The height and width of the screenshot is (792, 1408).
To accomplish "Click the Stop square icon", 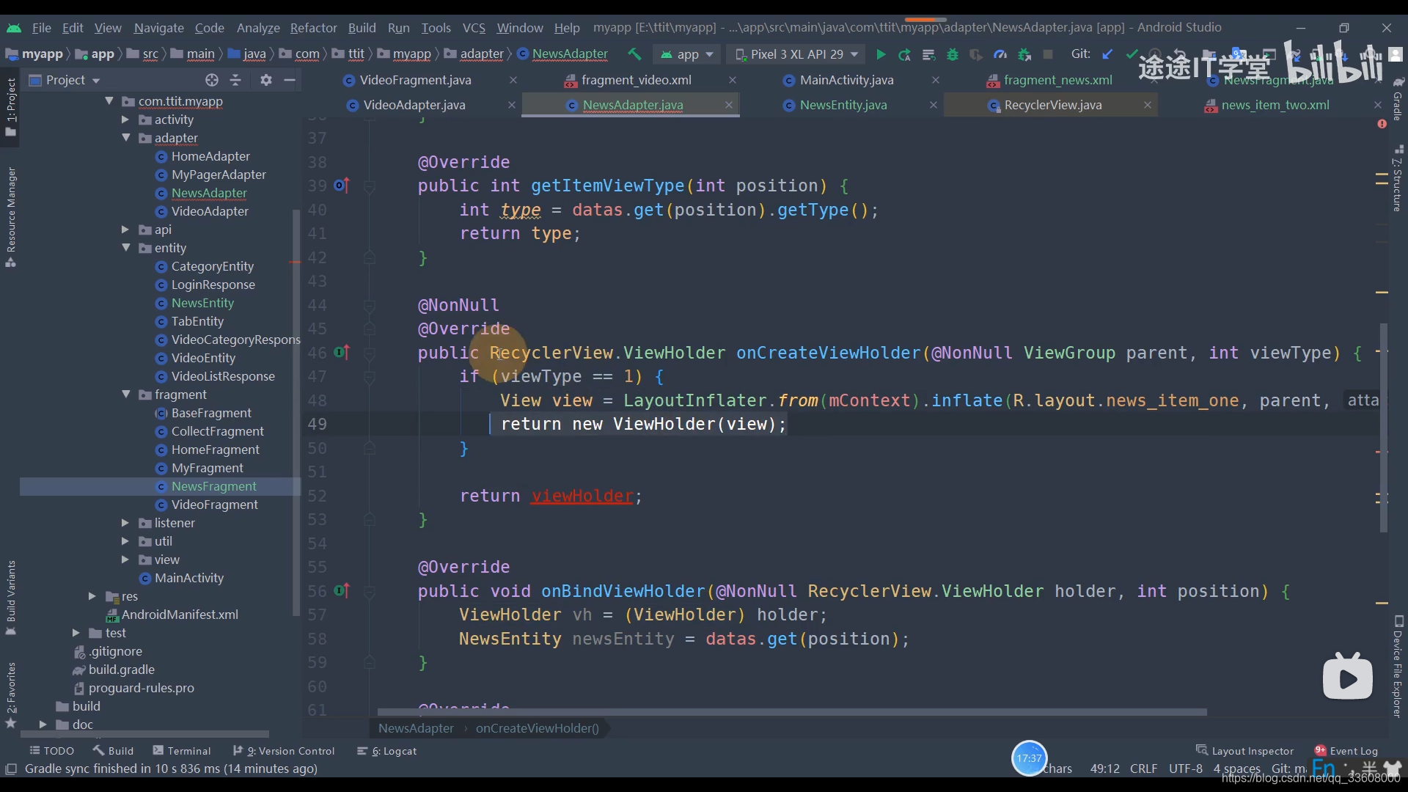I will [x=1048, y=54].
